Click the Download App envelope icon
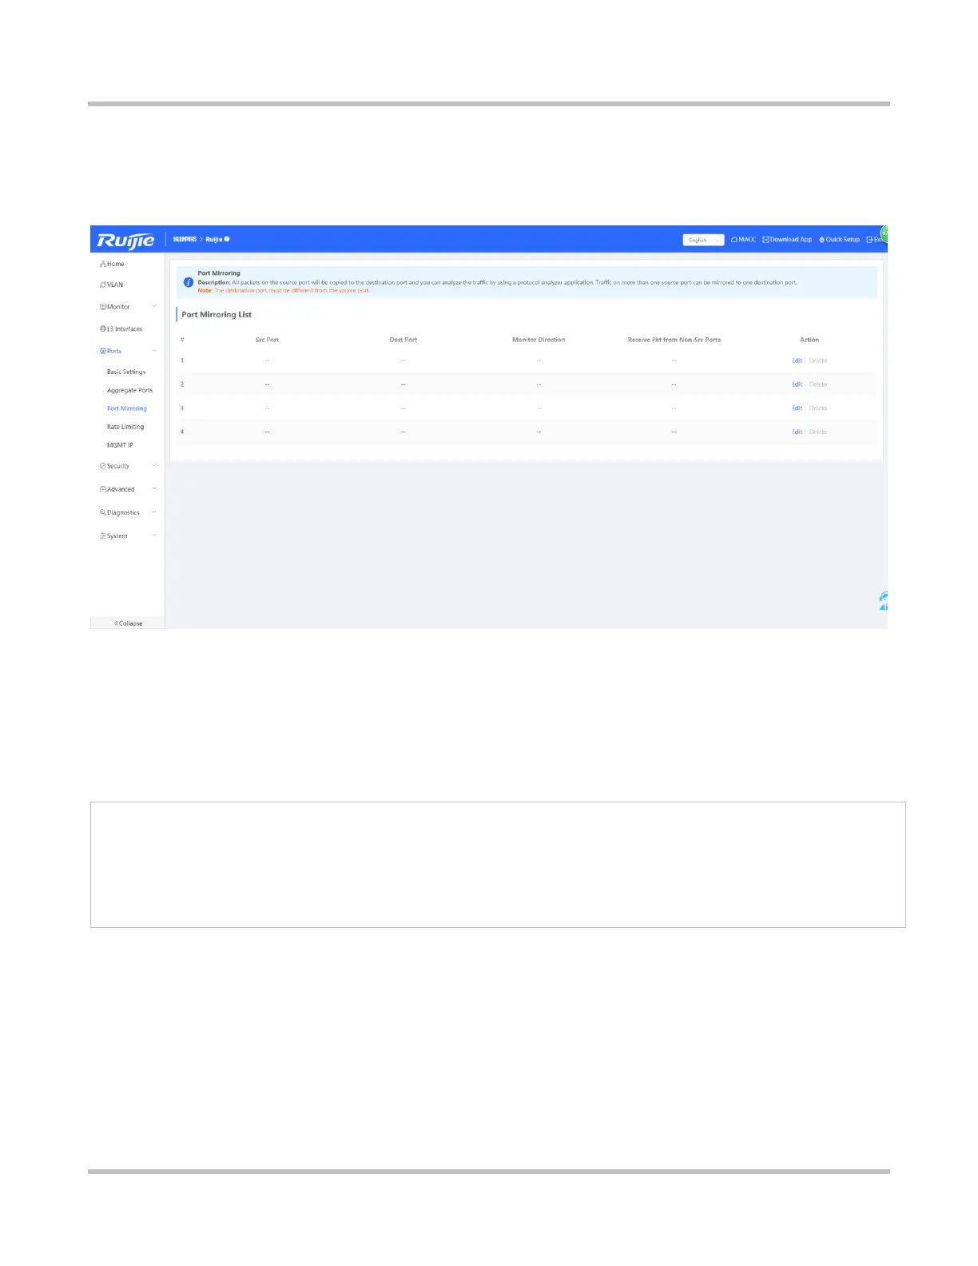The height and width of the screenshot is (1266, 978). (765, 240)
